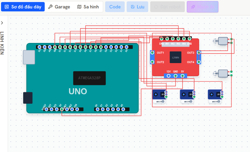Image resolution: width=250 pixels, height=152 pixels.
Task: Save the diagram with the Lưu button
Action: click(x=137, y=7)
